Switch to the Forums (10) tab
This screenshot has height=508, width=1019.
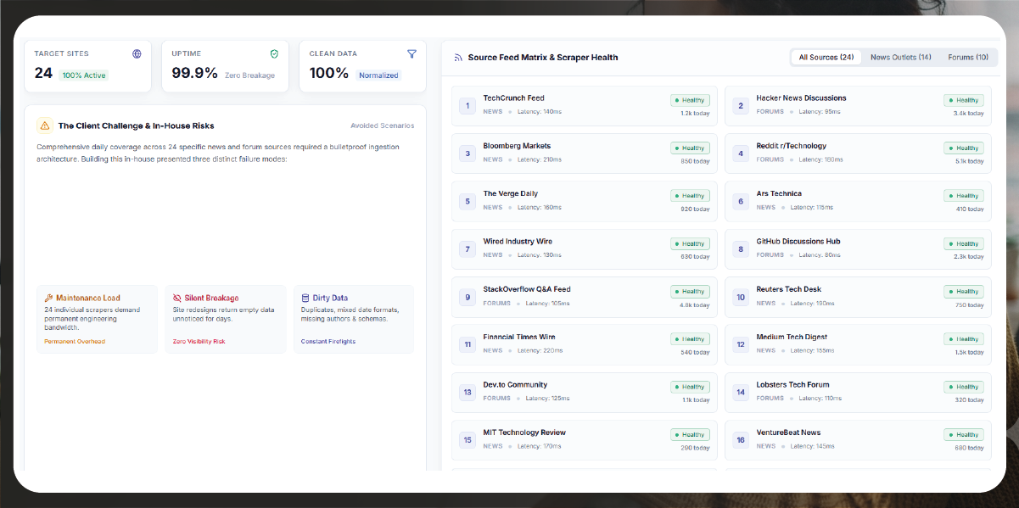pyautogui.click(x=968, y=57)
